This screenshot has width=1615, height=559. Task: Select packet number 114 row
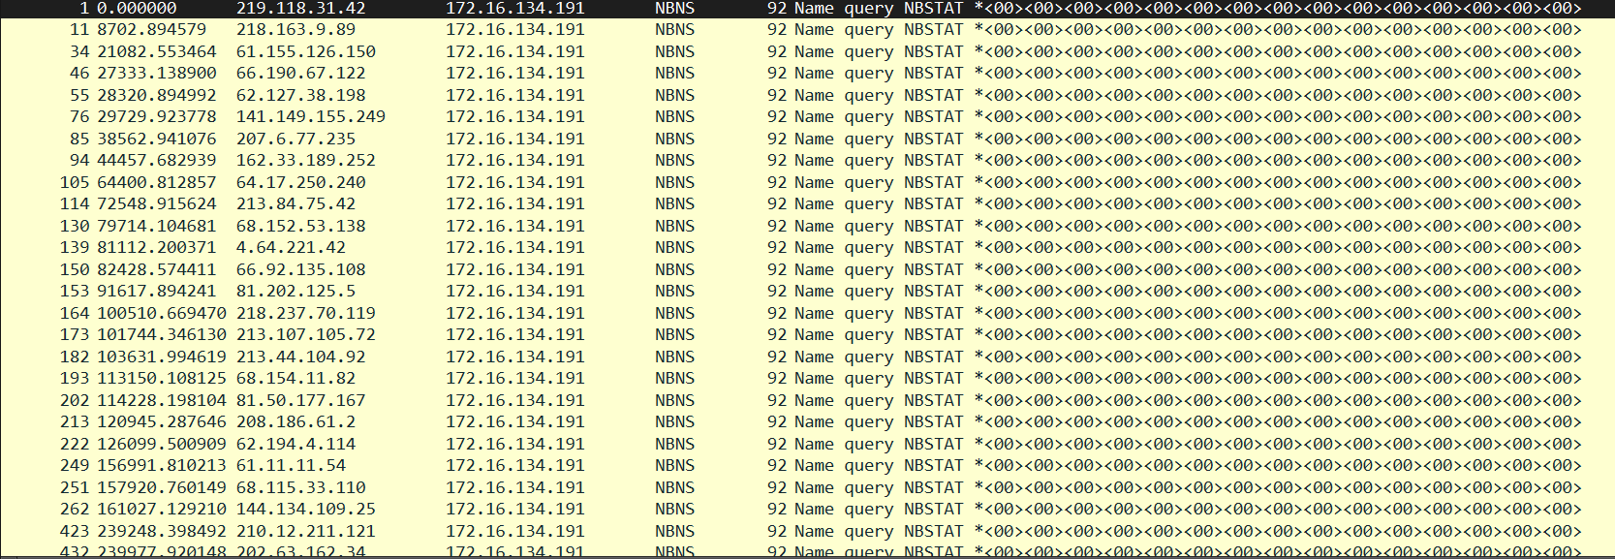coord(807,203)
